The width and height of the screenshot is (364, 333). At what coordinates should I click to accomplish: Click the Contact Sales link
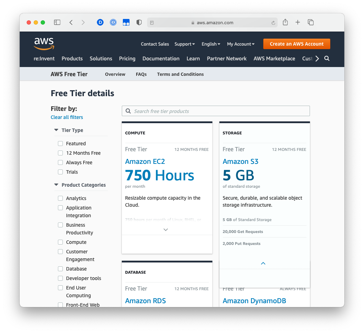coord(155,44)
